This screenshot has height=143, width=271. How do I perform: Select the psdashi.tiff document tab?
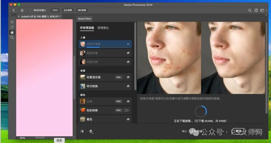pos(41,16)
